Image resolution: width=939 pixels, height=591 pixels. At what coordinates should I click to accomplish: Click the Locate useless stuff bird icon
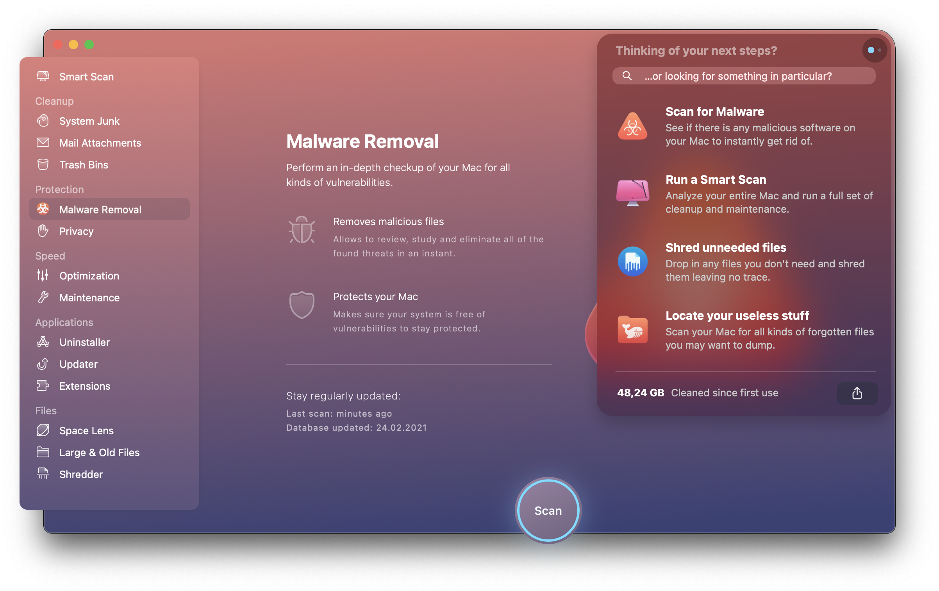tap(632, 330)
